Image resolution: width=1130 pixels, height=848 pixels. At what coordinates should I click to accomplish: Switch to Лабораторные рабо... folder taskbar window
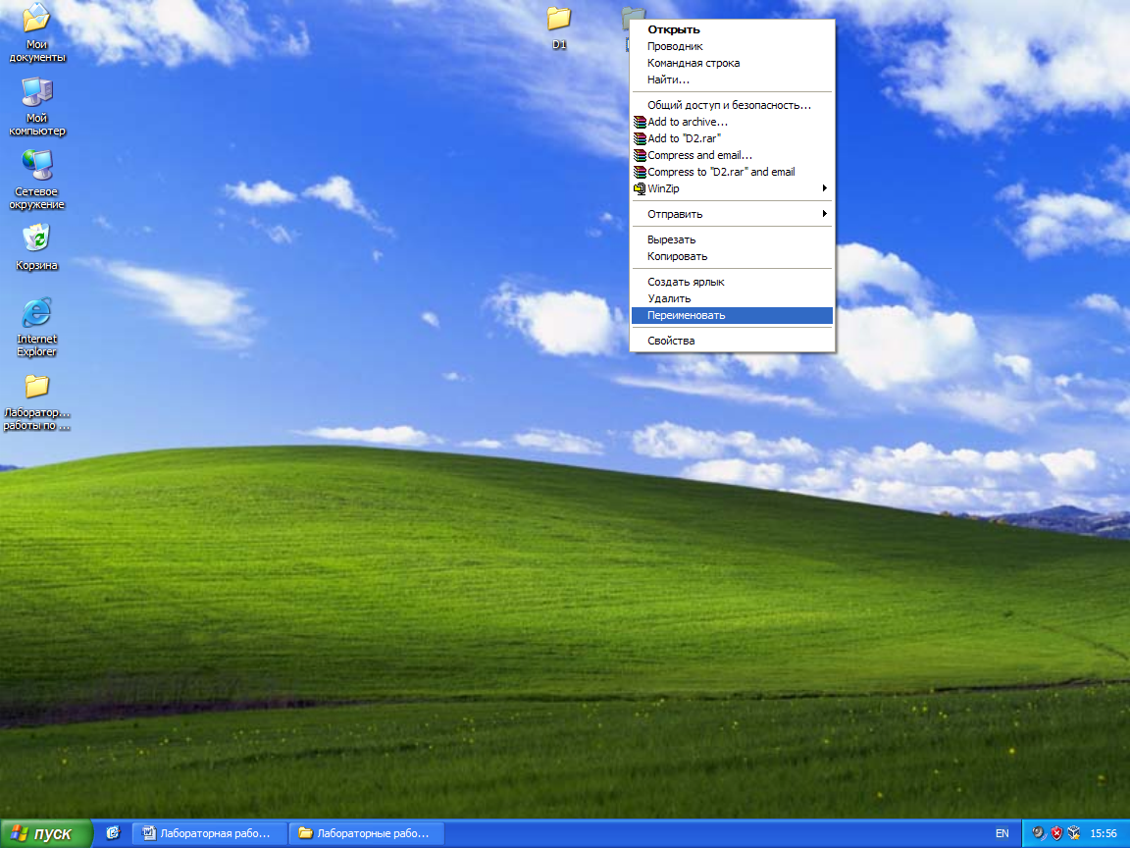click(x=367, y=833)
